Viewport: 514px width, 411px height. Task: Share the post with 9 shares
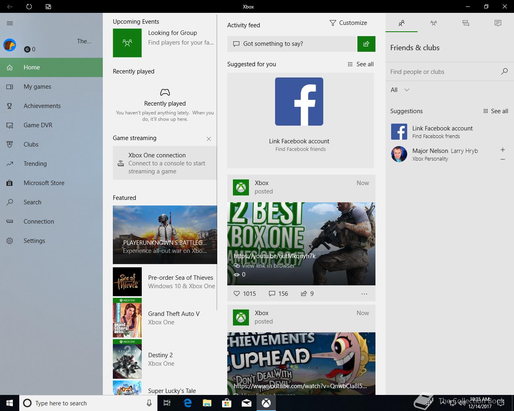(x=307, y=294)
